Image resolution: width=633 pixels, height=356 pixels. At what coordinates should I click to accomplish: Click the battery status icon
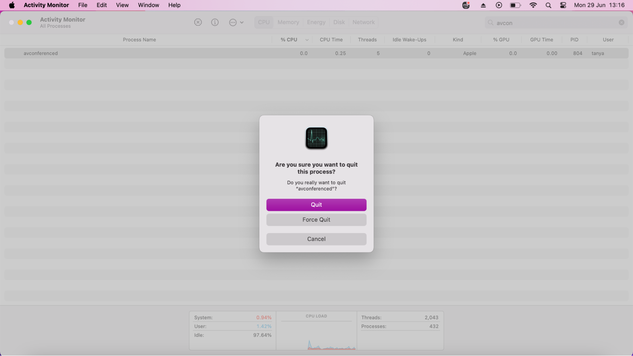tap(515, 5)
